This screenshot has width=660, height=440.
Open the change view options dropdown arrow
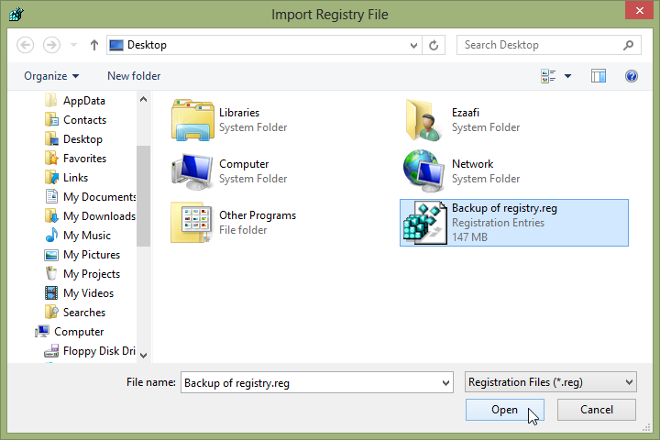[x=567, y=76]
